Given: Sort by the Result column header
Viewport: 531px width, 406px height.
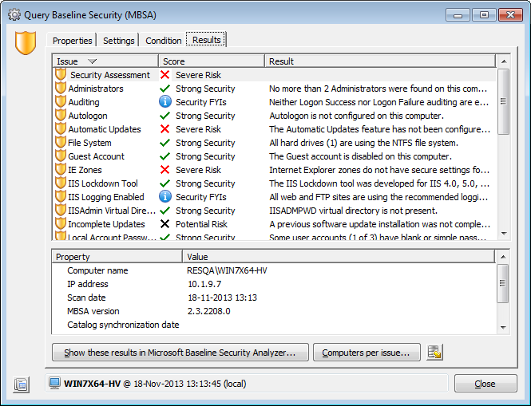Looking at the screenshot, I should point(380,61).
